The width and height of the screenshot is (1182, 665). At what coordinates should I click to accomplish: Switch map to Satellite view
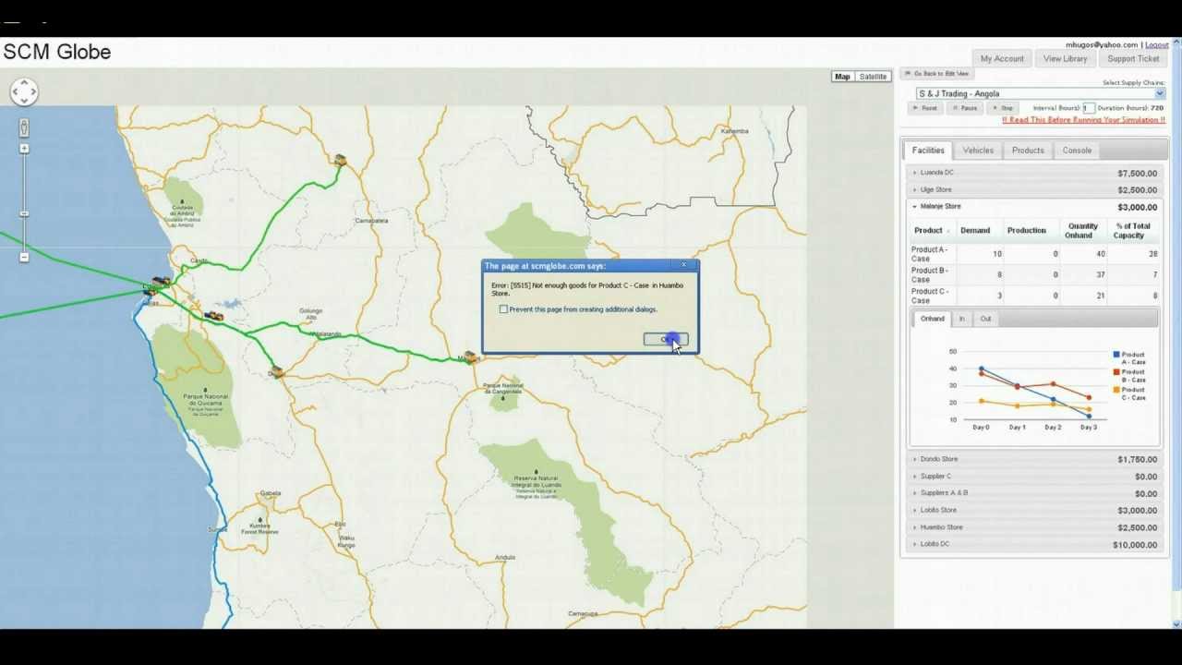(x=873, y=77)
